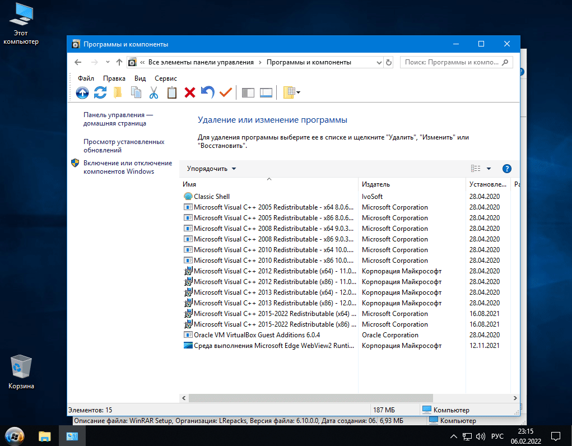Toggle the navigation pane toolbar icon
The width and height of the screenshot is (572, 446).
point(248,92)
